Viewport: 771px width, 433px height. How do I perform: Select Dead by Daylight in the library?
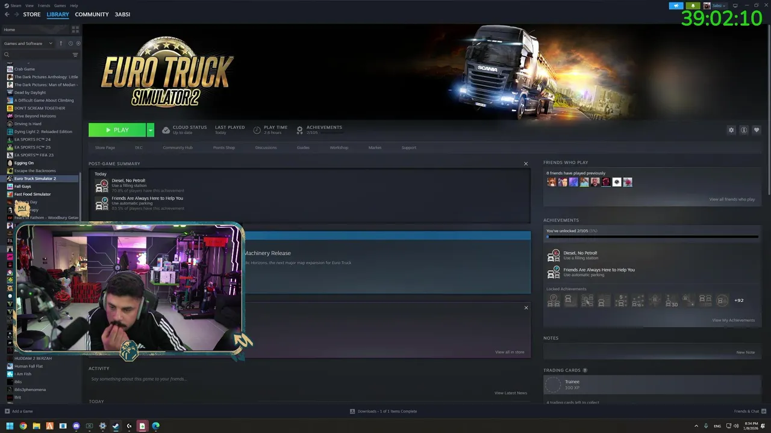(30, 93)
